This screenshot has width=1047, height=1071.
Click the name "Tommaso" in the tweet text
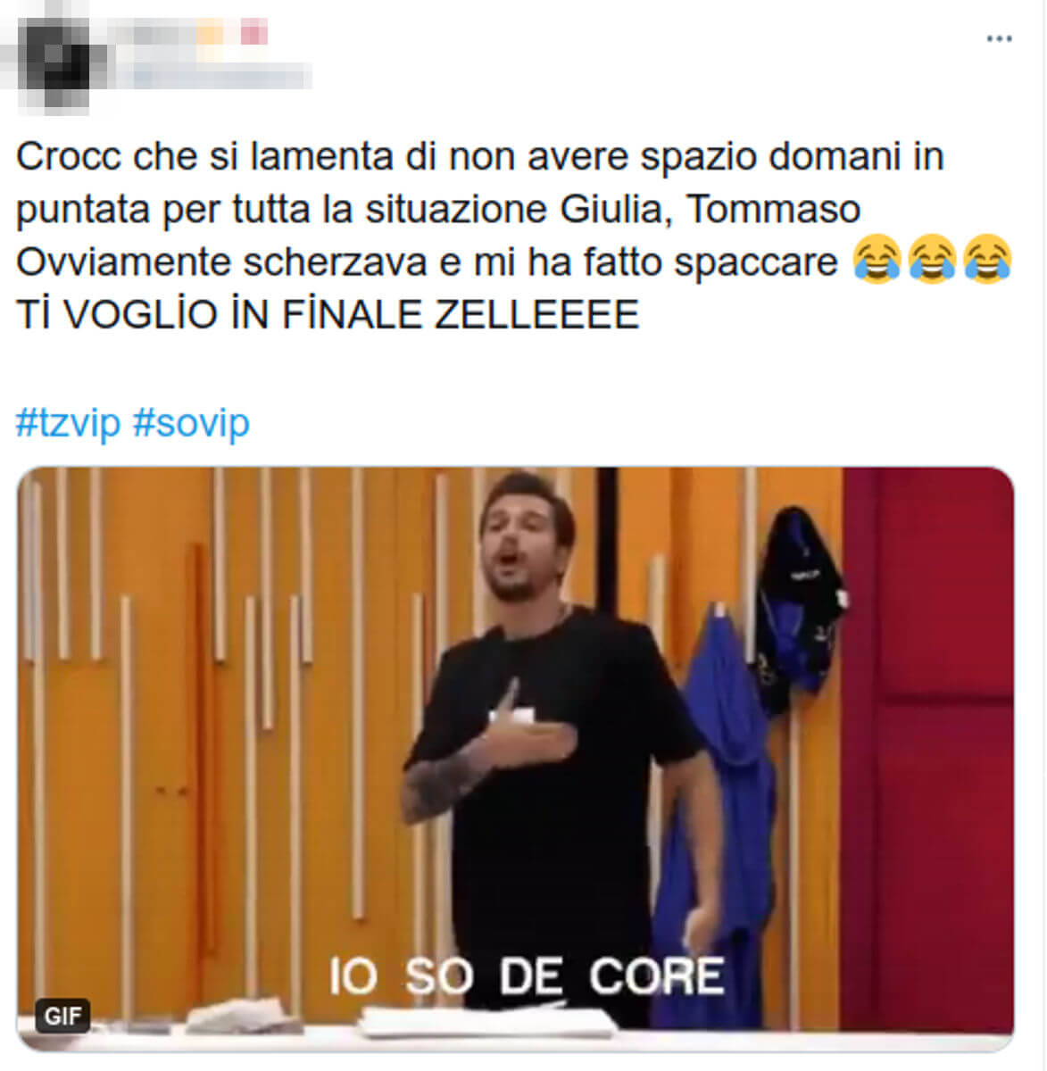click(773, 209)
